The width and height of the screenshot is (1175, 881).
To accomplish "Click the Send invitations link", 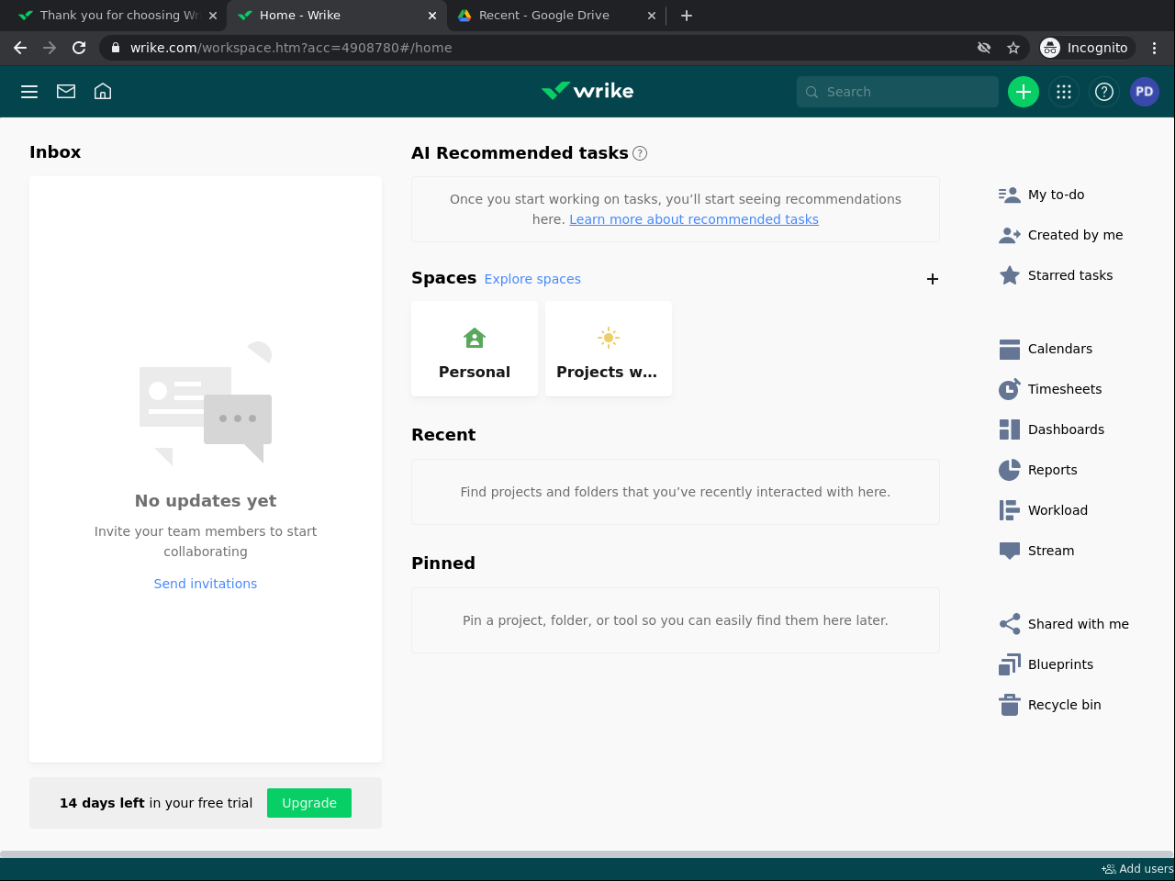I will pyautogui.click(x=206, y=584).
